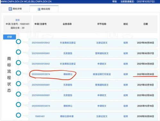Image resolution: width=160 pixels, height=121 pixels.
Task: Click 补发商标注册证 in the 2021年06月08日 row
Action: click(x=68, y=43)
